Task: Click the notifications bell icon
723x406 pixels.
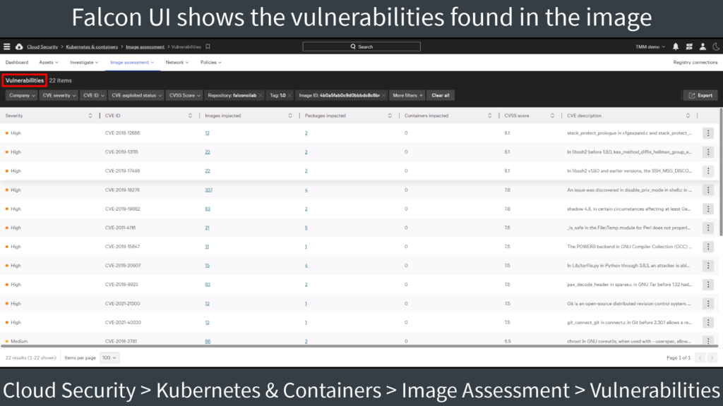Action: [x=676, y=47]
